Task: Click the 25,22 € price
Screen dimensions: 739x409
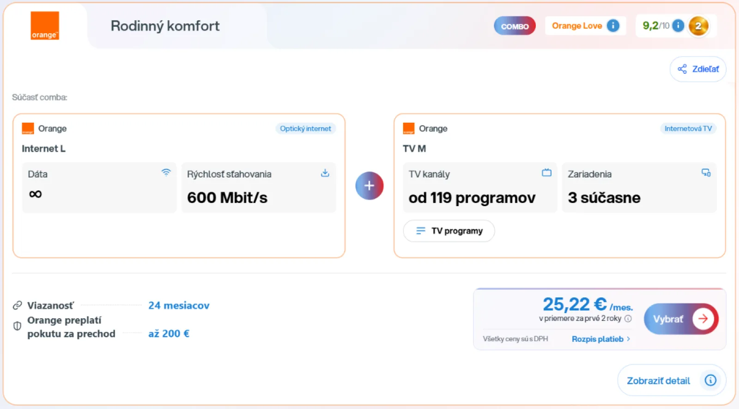Action: click(x=575, y=304)
